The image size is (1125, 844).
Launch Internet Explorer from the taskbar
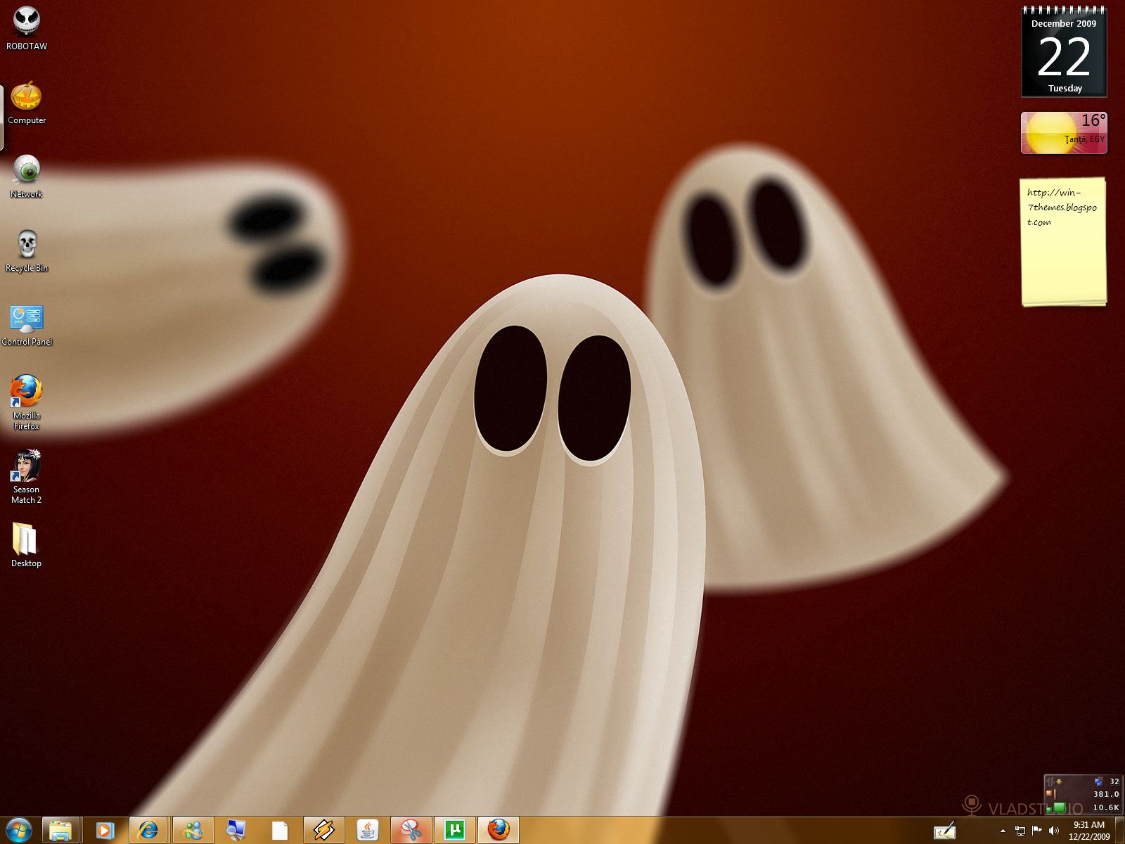pos(148,831)
